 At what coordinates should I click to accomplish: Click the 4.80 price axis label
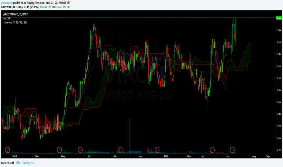click(279, 30)
